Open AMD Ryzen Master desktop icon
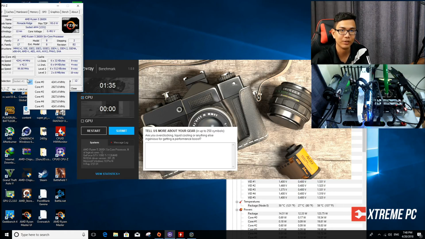 [x=60, y=218]
